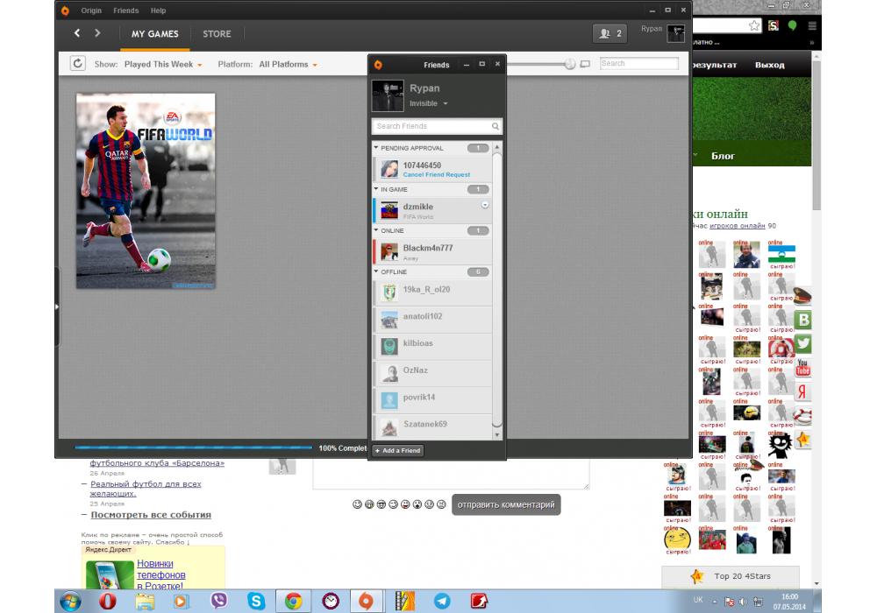Switch to the Store tab
Image resolution: width=877 pixels, height=613 pixels.
point(217,34)
